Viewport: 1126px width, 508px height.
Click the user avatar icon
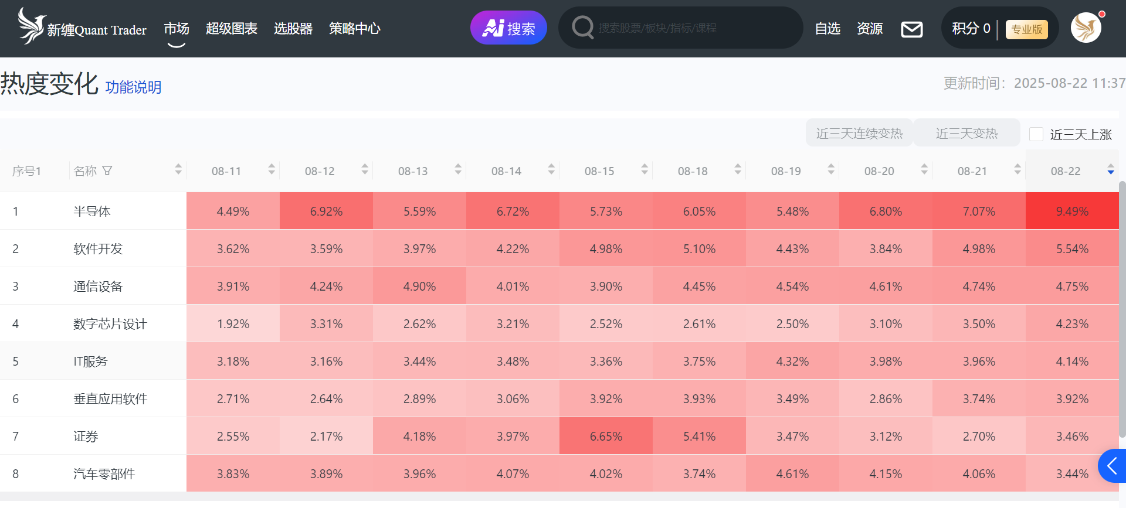coord(1086,28)
